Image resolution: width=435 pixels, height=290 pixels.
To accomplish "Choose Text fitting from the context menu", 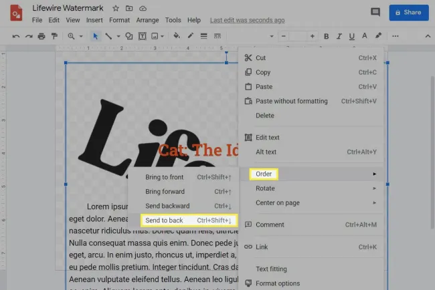I will 311,269.
